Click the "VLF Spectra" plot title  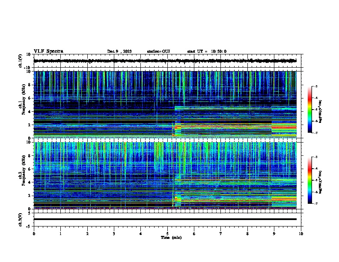click(x=48, y=51)
